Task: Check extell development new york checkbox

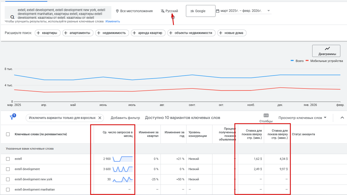Action: pos(8,179)
